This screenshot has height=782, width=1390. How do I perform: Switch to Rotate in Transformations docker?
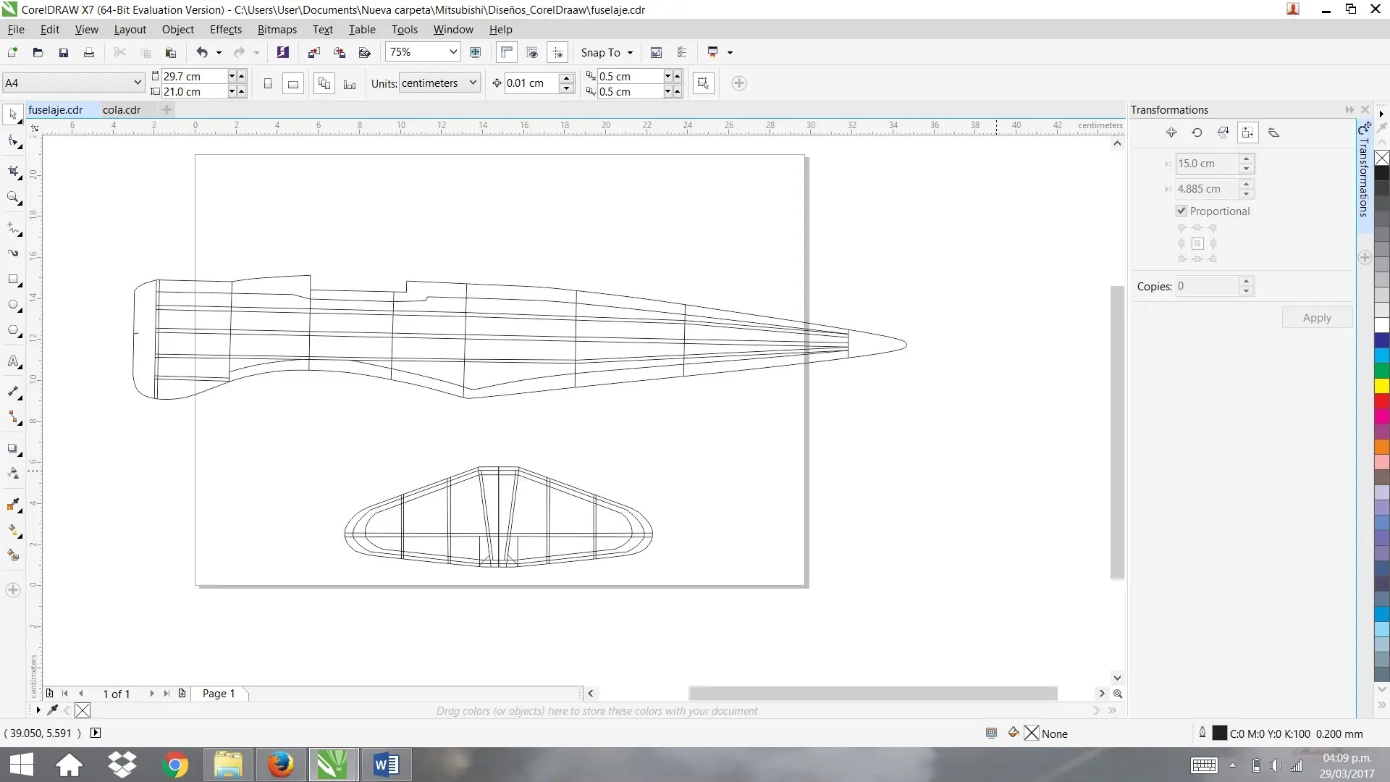(x=1197, y=133)
